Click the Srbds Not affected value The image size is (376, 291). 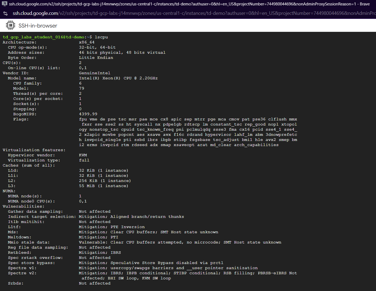point(94,283)
